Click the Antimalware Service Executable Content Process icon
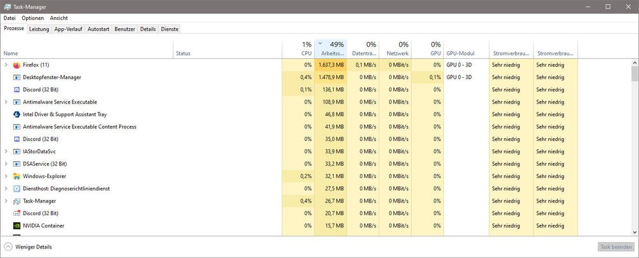 17,127
